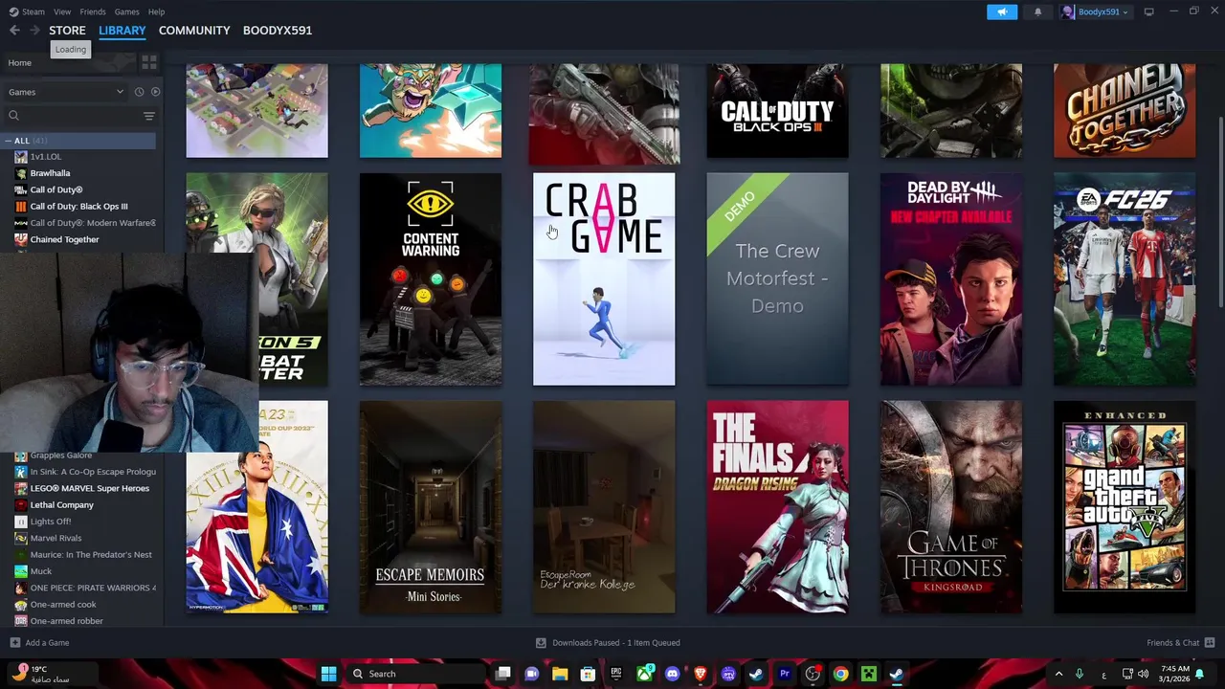Click the library search magnifier icon
Image resolution: width=1225 pixels, height=689 pixels.
coord(13,116)
